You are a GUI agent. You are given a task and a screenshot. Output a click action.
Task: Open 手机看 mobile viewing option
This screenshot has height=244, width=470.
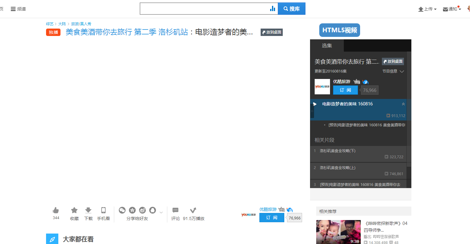point(103,210)
